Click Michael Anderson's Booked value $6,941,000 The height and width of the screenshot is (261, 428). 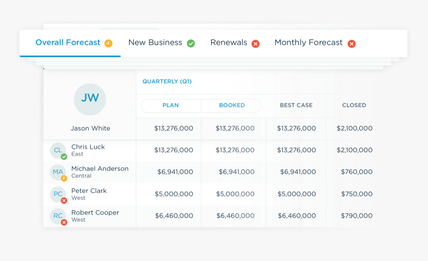pyautogui.click(x=237, y=172)
